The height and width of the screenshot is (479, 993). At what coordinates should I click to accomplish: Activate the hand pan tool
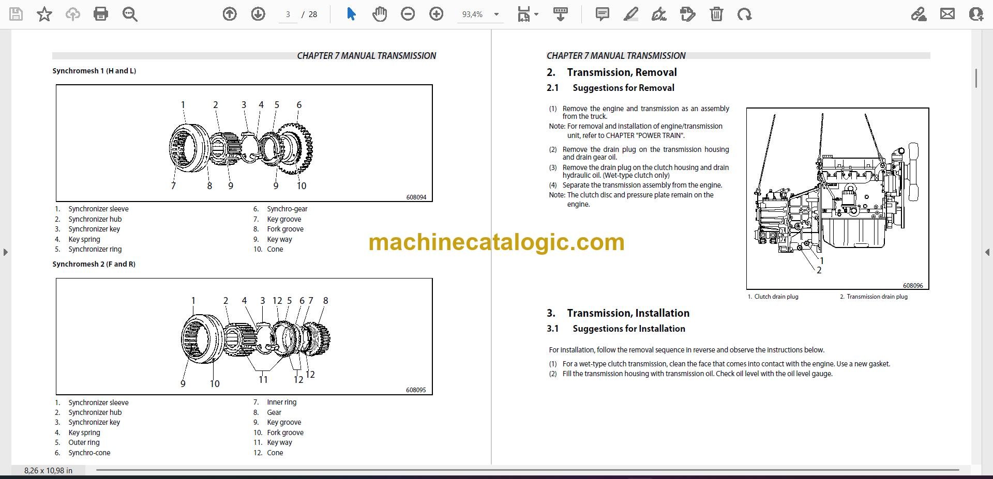[x=380, y=14]
